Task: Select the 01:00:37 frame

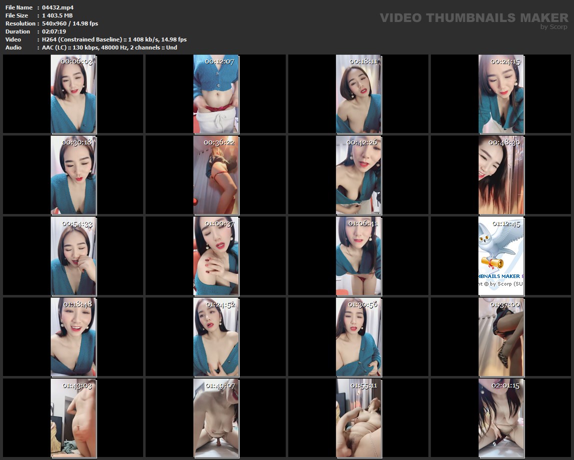Action: click(x=216, y=256)
